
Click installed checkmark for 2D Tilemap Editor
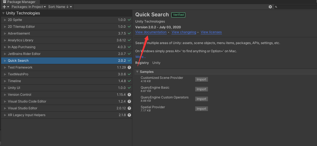point(129,26)
